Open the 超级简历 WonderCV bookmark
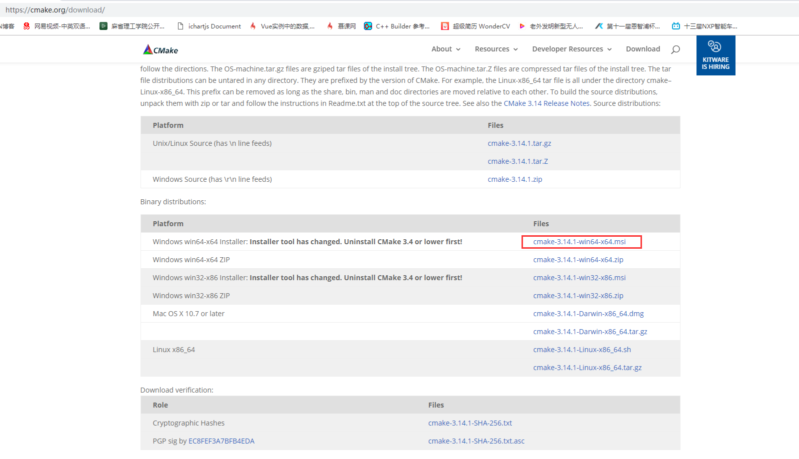The height and width of the screenshot is (459, 799). [x=475, y=26]
